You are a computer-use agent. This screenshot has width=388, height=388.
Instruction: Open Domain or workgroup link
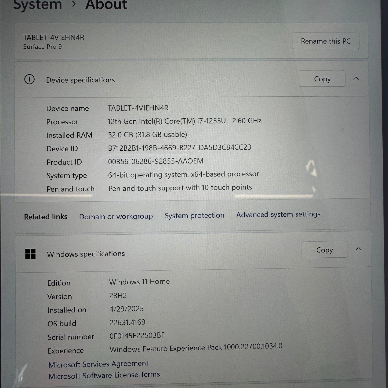coord(116,216)
